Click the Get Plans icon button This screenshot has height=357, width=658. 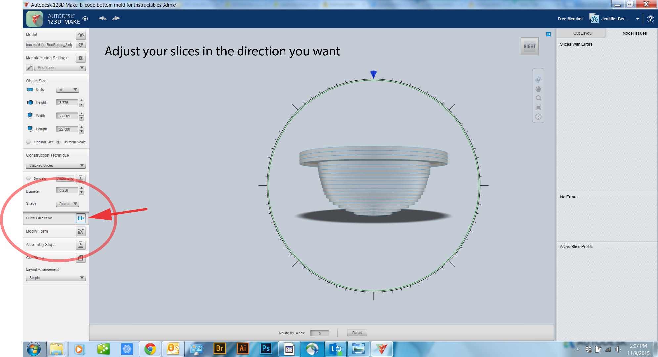coord(81,258)
